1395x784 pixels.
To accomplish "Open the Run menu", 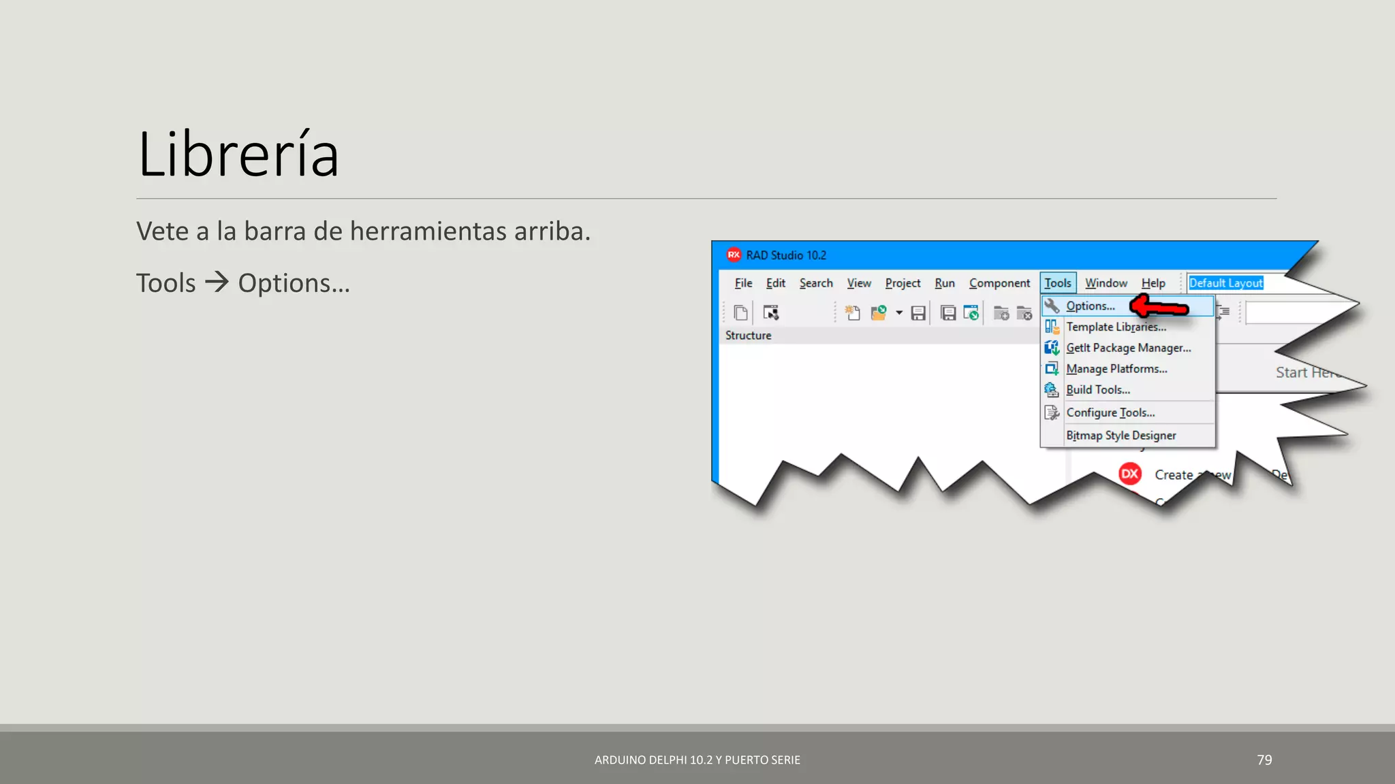I will [944, 283].
